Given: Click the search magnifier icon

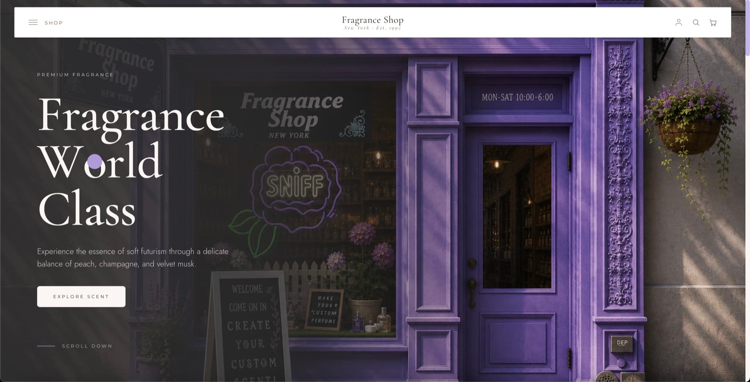Looking at the screenshot, I should 696,23.
